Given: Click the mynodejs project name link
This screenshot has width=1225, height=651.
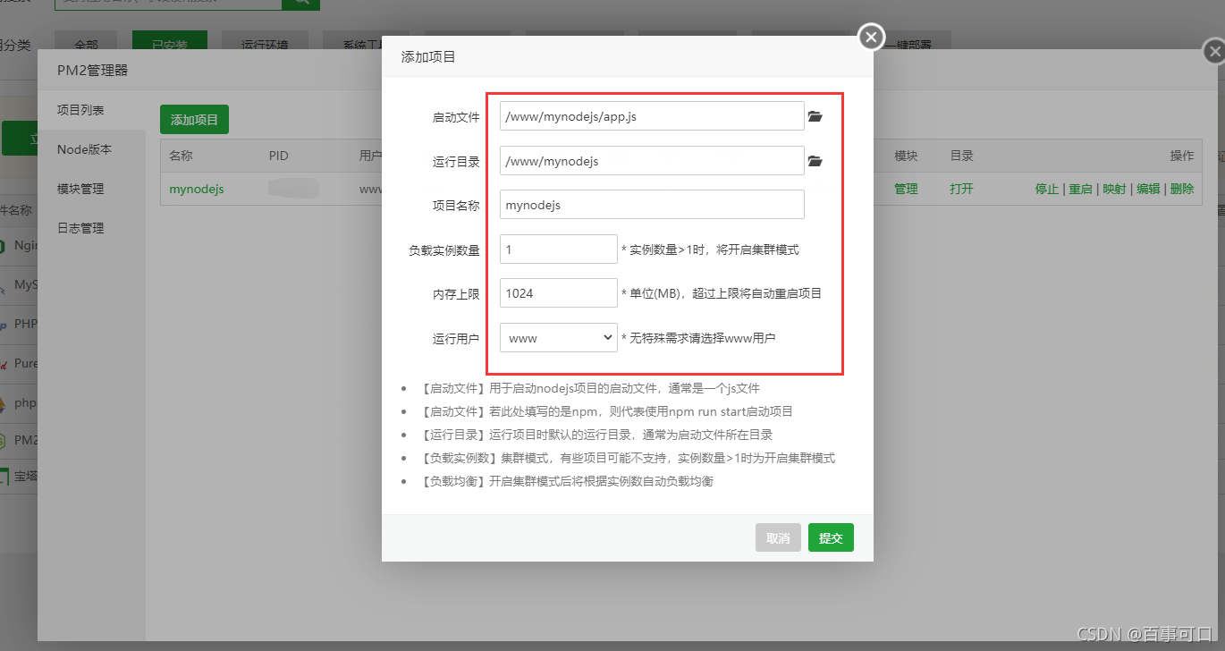Looking at the screenshot, I should (197, 189).
